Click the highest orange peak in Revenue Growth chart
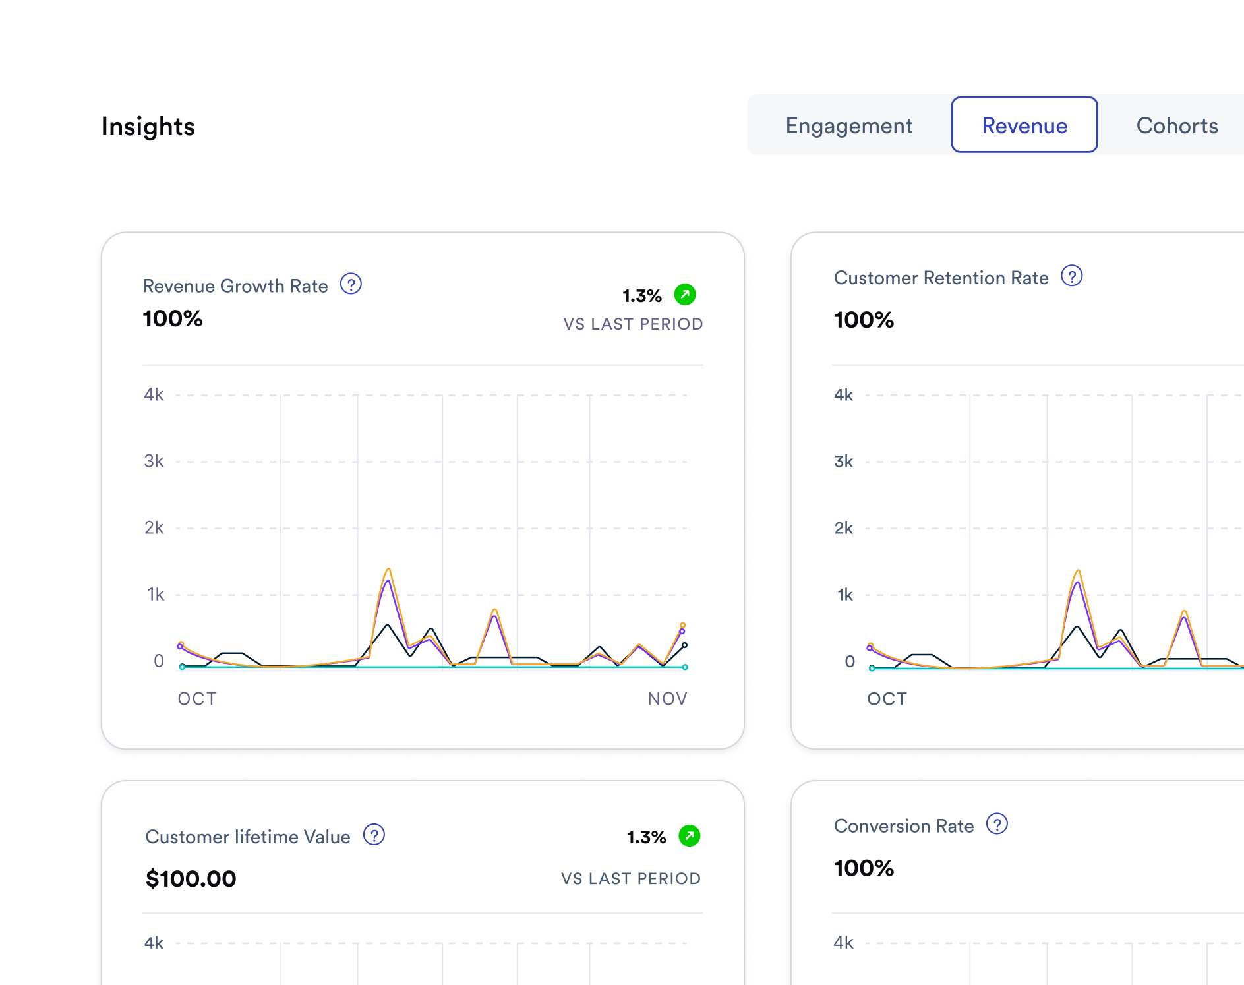The height and width of the screenshot is (985, 1244). point(389,569)
